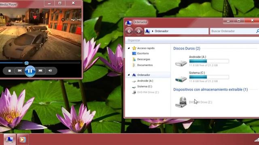Click the network signal tray icon
Screen dimensions: 259x145
click(x=257, y=140)
